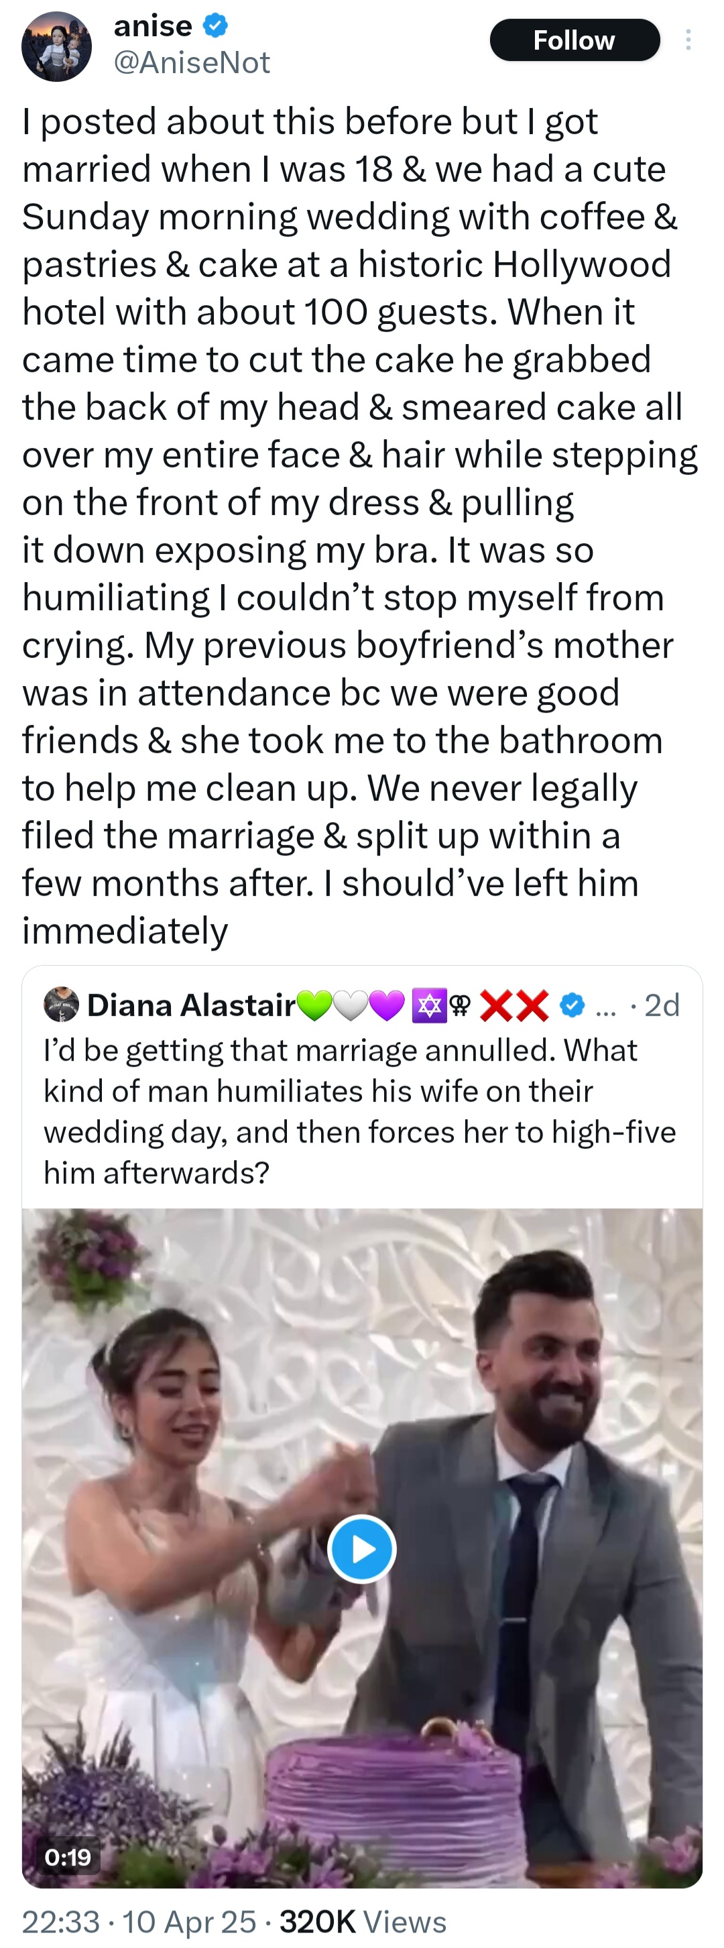
Task: View the 320K Views count
Action: 363,1922
